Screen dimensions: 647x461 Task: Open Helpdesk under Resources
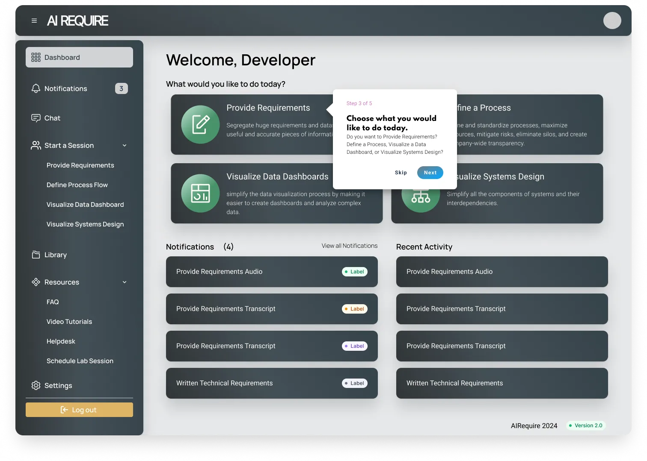point(61,341)
